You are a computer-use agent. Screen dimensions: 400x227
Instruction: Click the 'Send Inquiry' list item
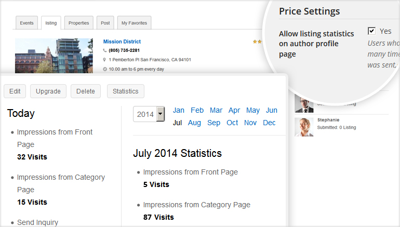(x=37, y=222)
